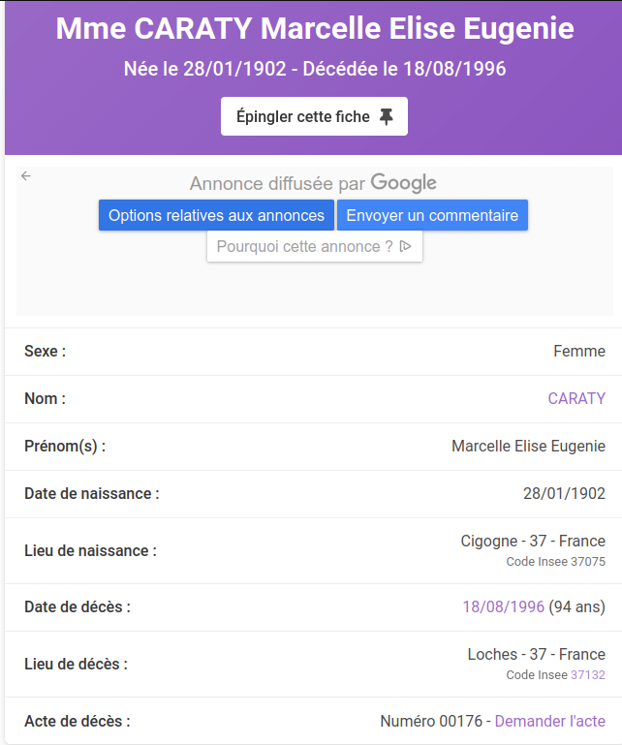Click the AdChoices triangle icon
This screenshot has height=745, width=622.
pos(406,247)
